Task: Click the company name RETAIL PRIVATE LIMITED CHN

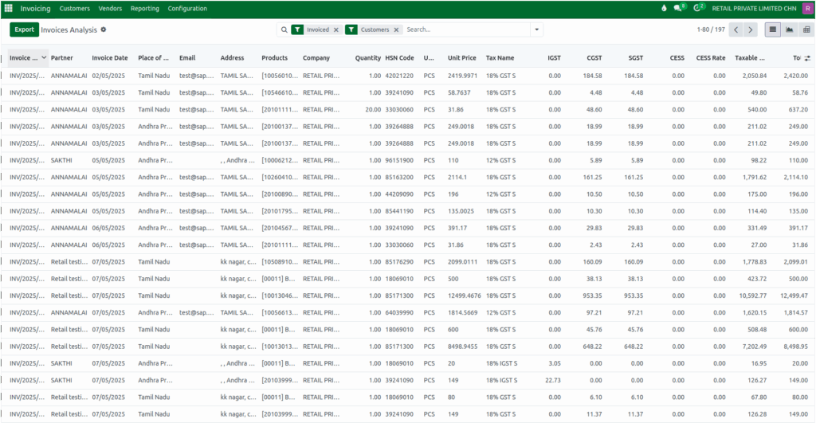Action: click(x=754, y=8)
